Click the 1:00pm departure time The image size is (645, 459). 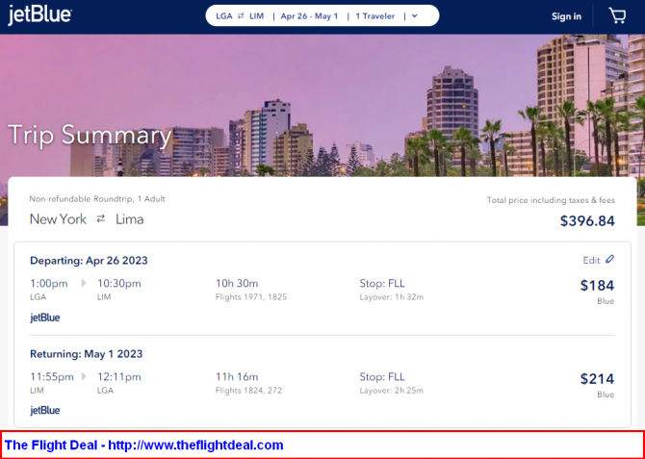tap(49, 284)
